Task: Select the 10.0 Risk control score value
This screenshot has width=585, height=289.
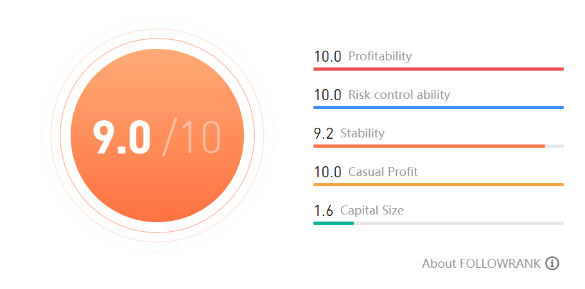Action: click(x=327, y=95)
